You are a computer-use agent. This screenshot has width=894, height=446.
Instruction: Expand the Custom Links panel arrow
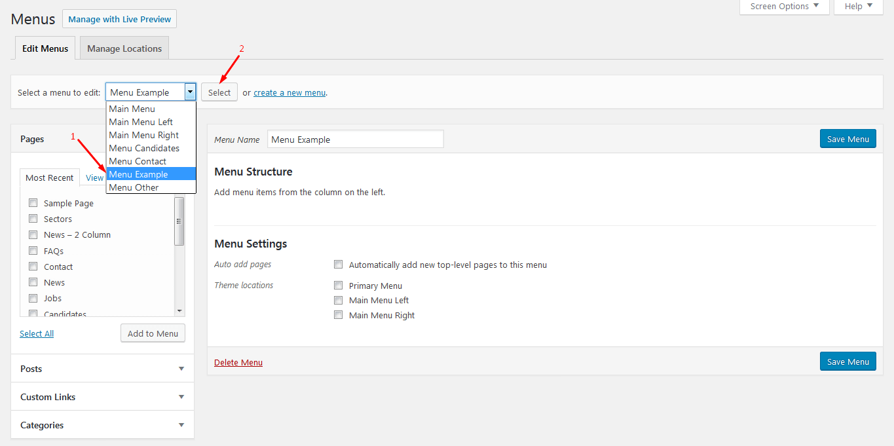tap(181, 397)
